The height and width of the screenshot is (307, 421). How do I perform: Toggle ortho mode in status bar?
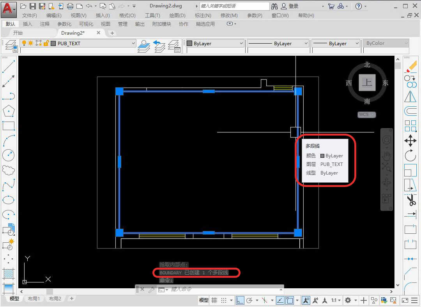click(x=240, y=300)
